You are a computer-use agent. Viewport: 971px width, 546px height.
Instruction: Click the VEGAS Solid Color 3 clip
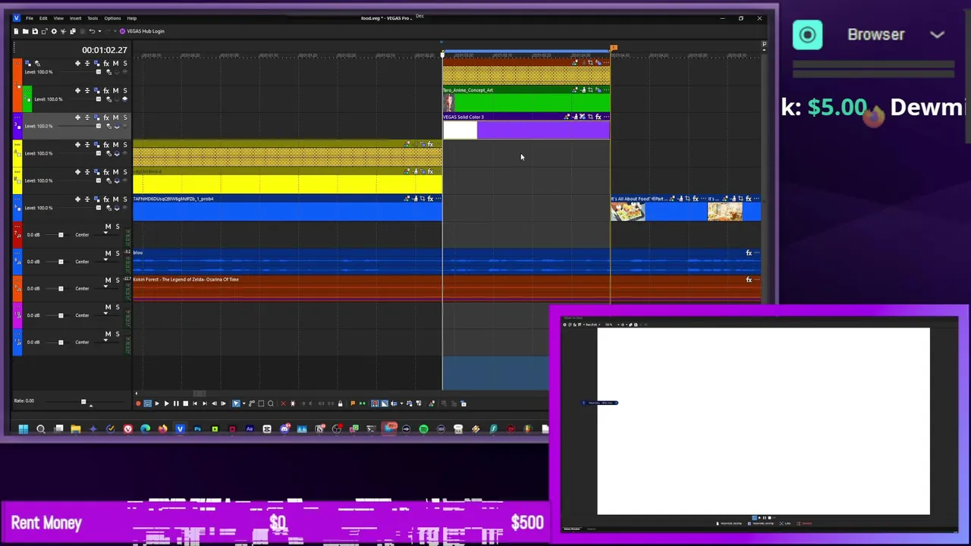coord(526,127)
